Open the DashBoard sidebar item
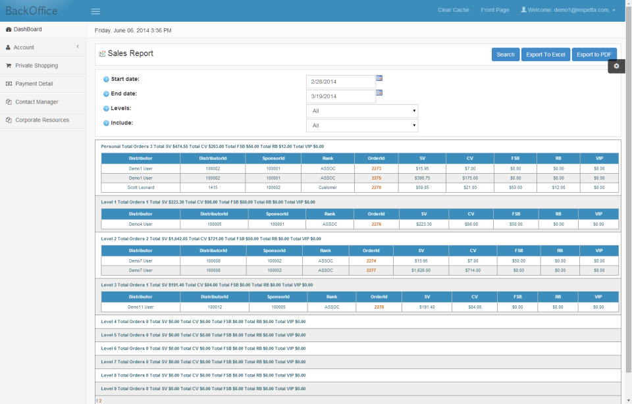Screen dimensions: 632x404 [x=43, y=29]
